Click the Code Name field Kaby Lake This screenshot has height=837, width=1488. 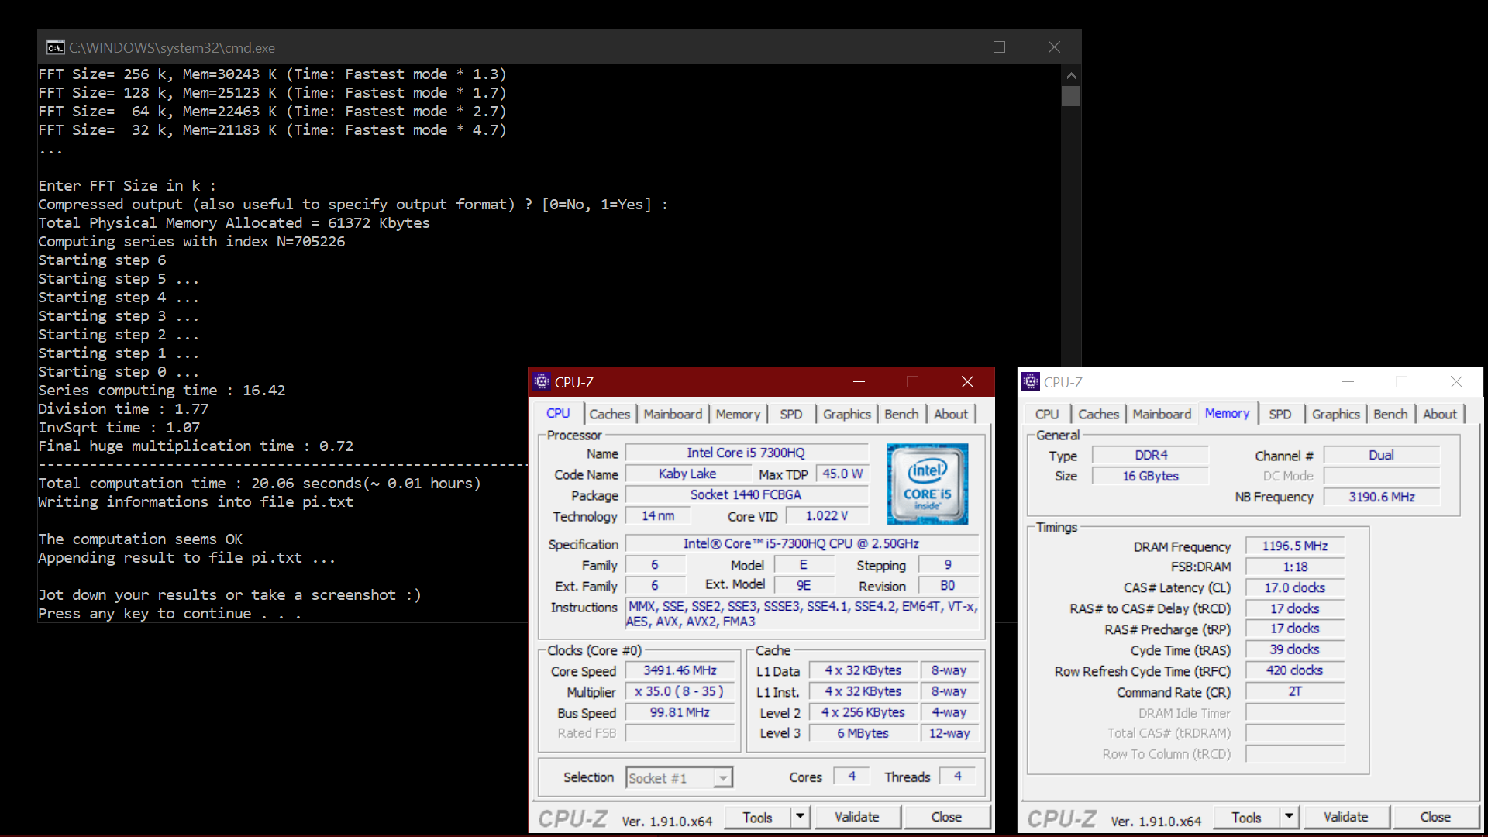(687, 474)
